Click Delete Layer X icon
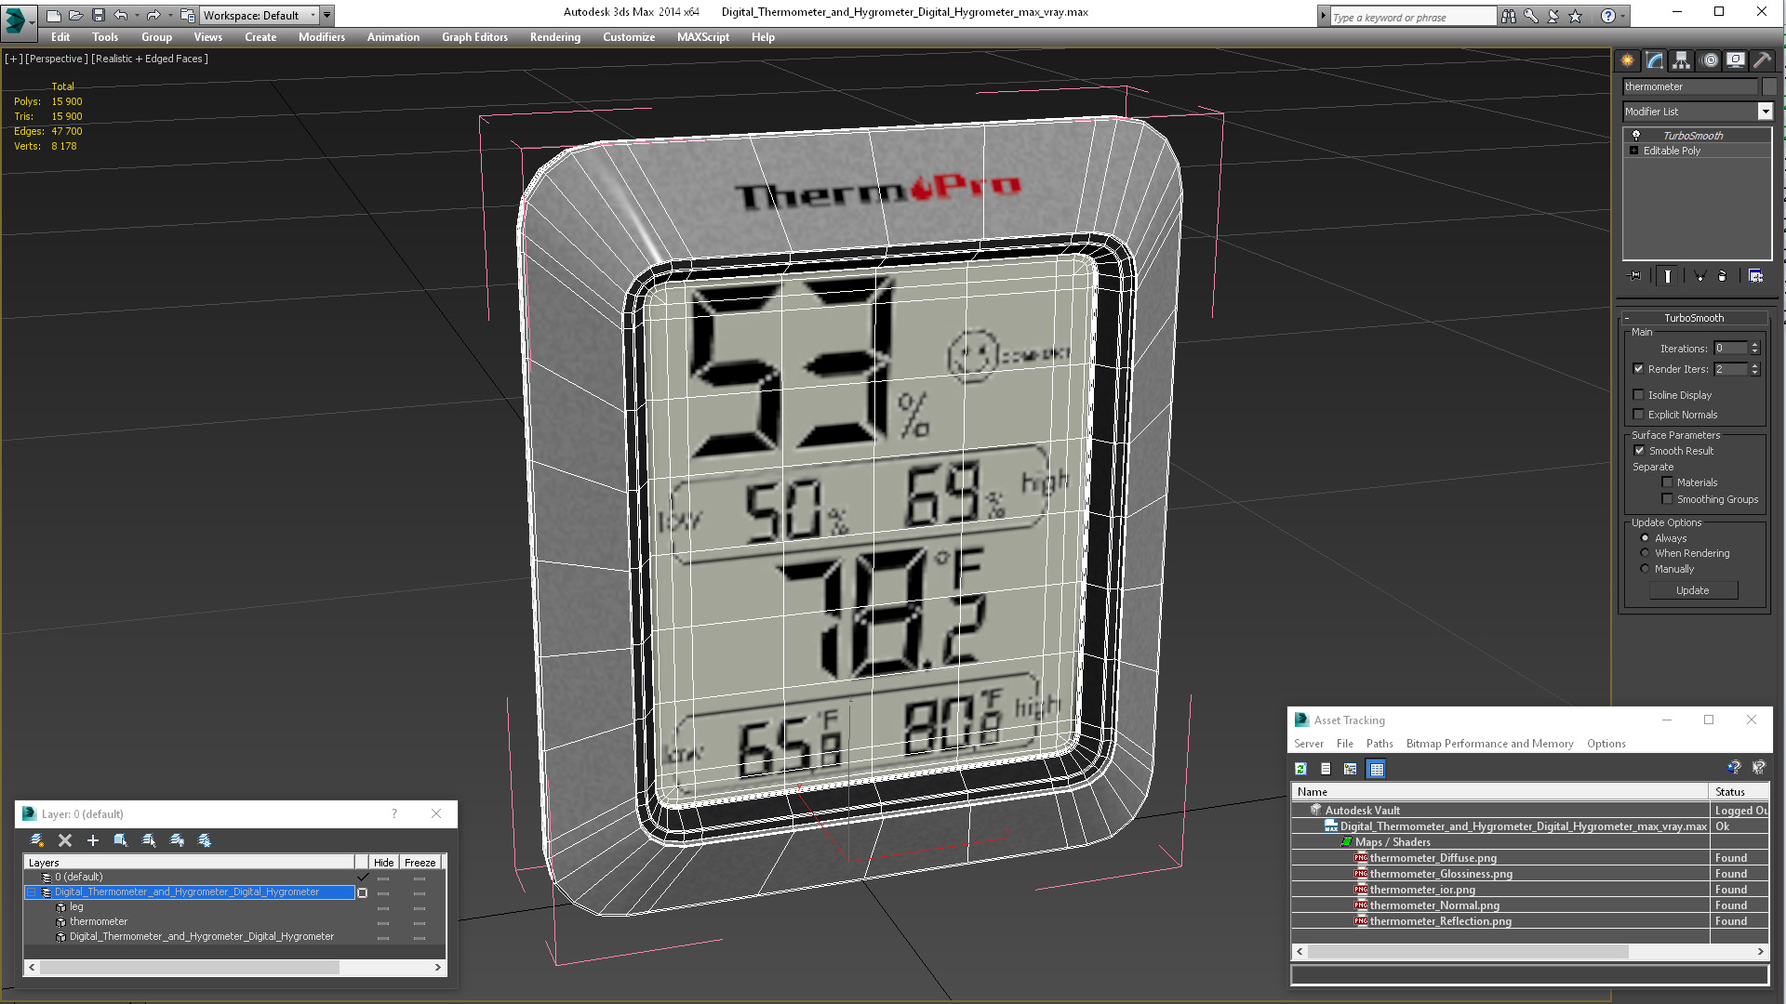 tap(65, 840)
